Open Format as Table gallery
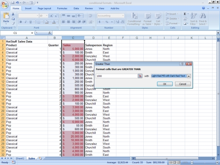220x165 pixels. [x=148, y=19]
